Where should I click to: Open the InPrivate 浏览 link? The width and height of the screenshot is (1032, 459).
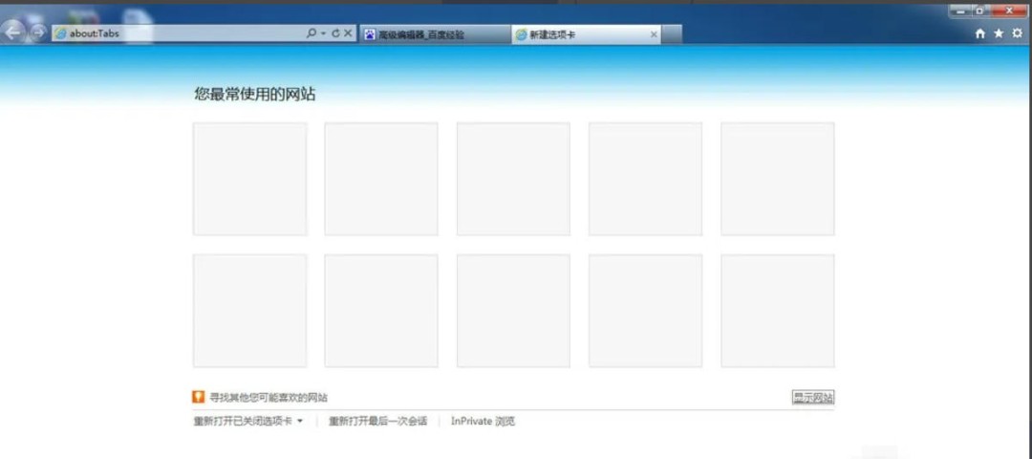483,421
